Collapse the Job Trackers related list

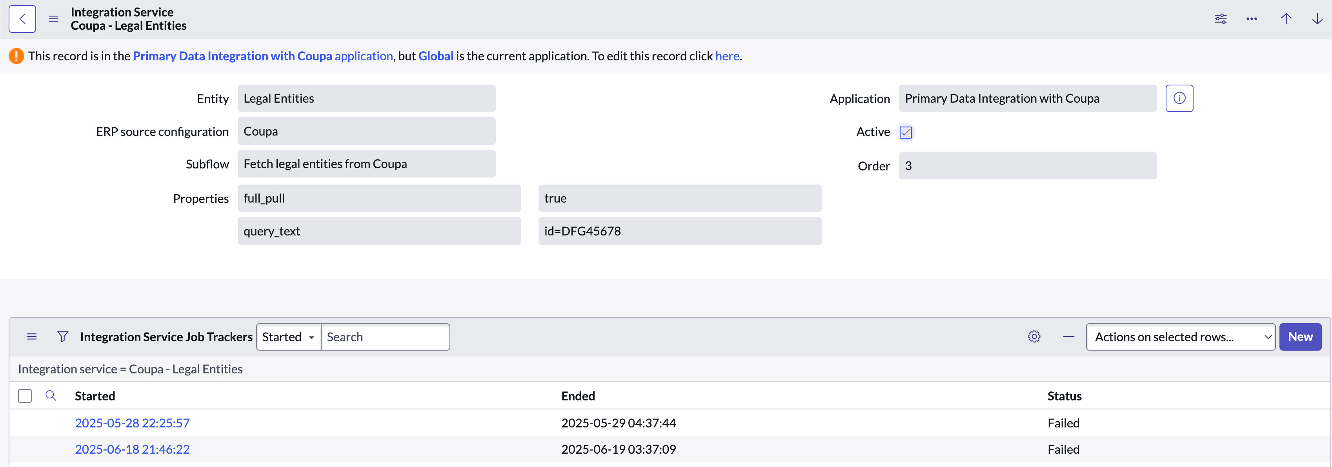1069,337
